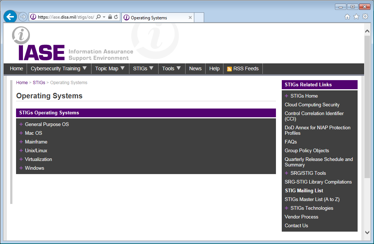Expand SRG/STIG Tools plus icon
The width and height of the screenshot is (374, 244).
[287, 173]
